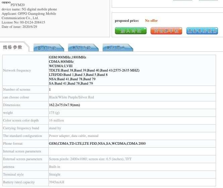The height and width of the screenshot is (188, 223).
Task: Click the 3945mAH battery value cell
Action: pyautogui.click(x=56, y=182)
